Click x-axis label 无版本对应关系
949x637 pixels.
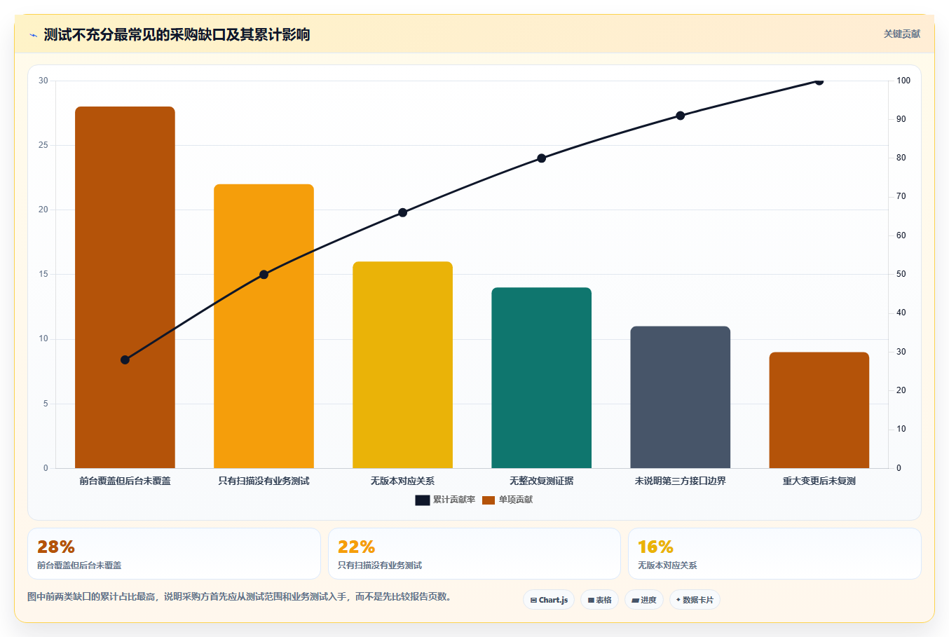coord(402,481)
